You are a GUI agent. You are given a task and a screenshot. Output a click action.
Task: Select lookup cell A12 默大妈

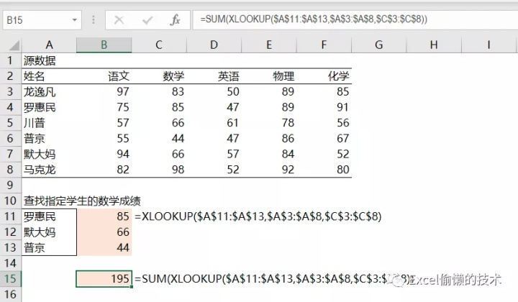pyautogui.click(x=49, y=232)
